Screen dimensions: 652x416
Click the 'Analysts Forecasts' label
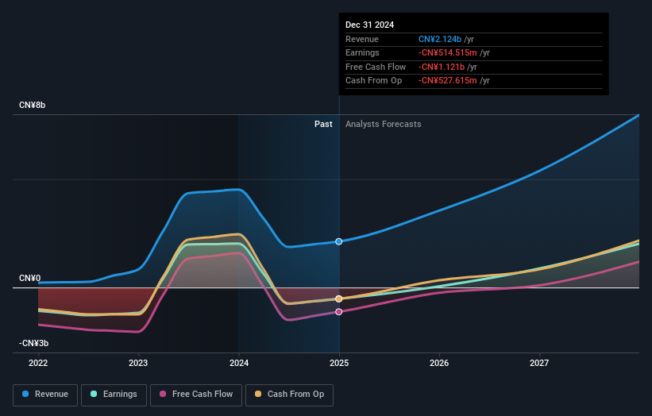pyautogui.click(x=383, y=124)
